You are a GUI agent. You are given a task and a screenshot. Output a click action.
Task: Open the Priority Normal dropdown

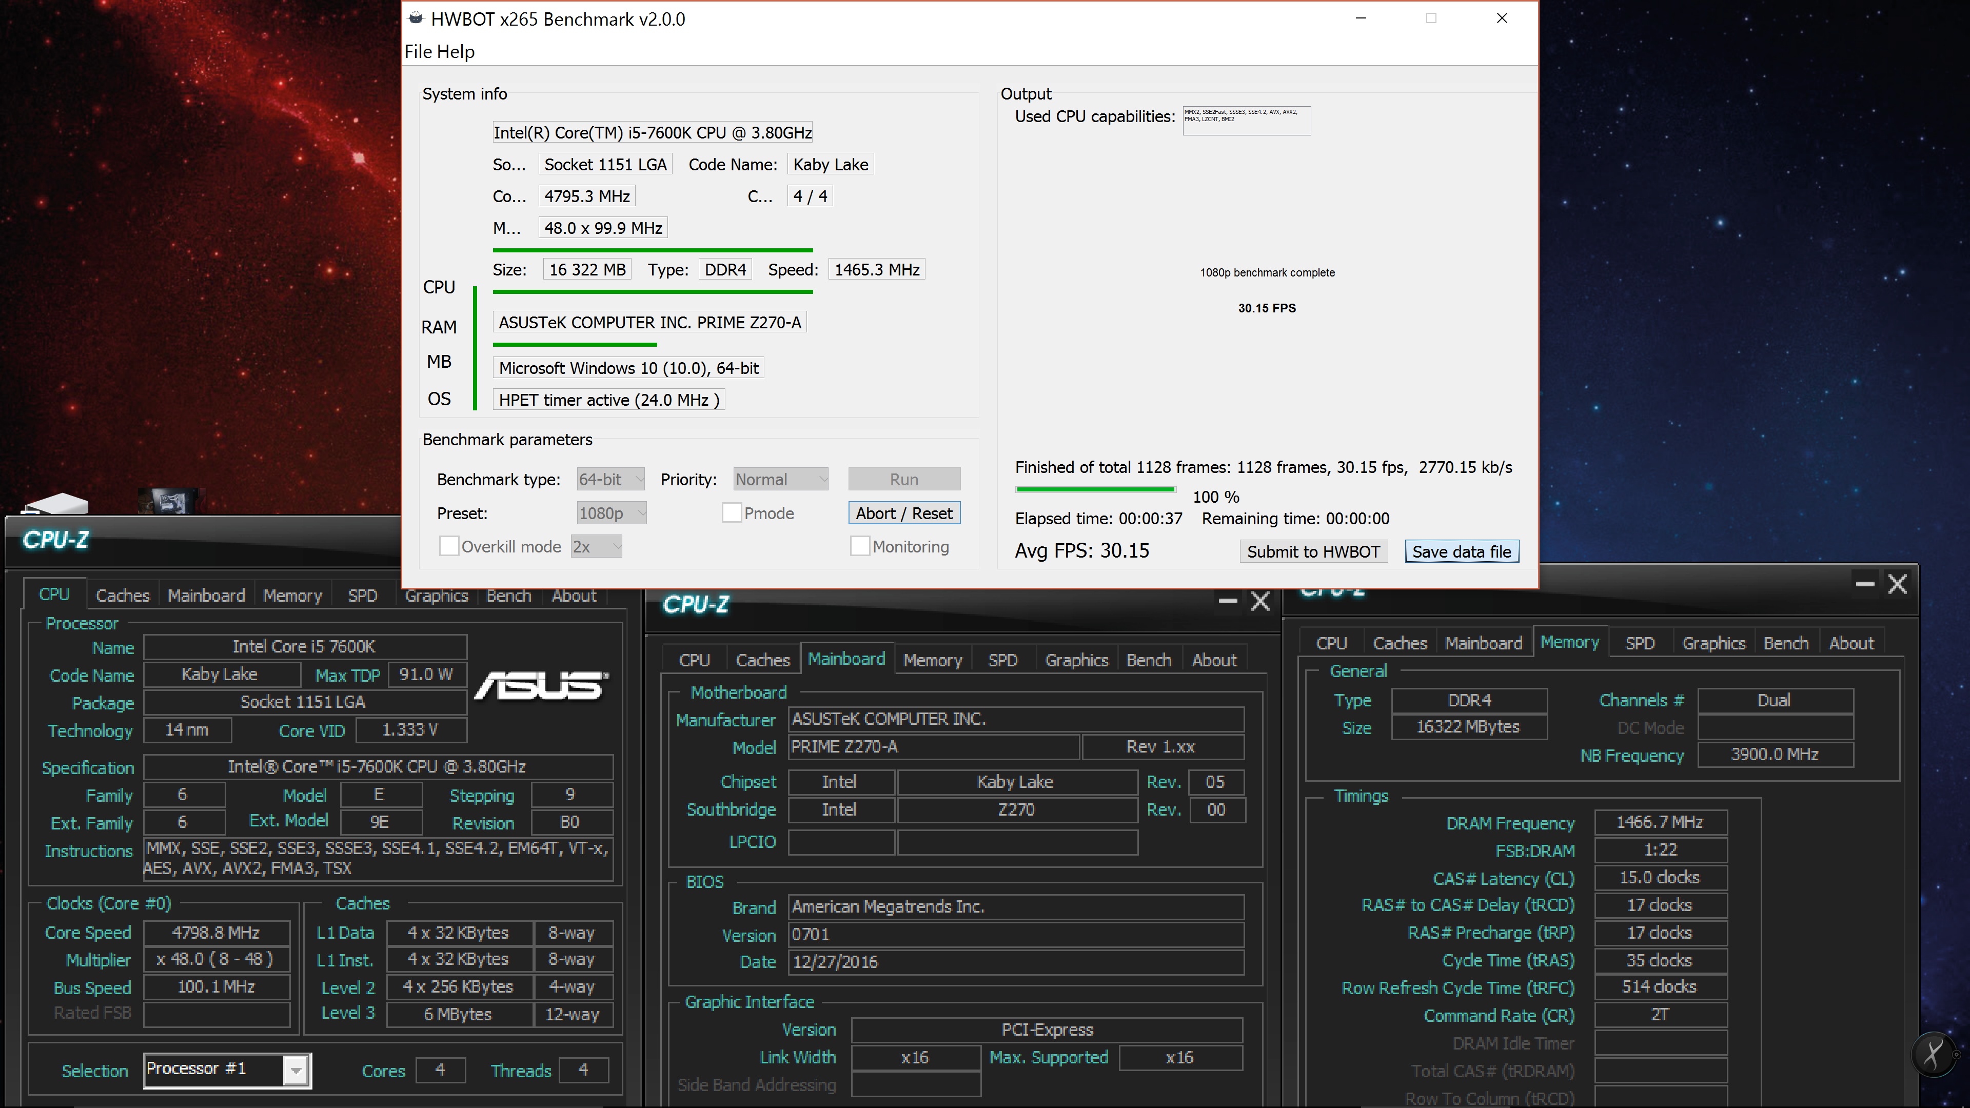[780, 480]
